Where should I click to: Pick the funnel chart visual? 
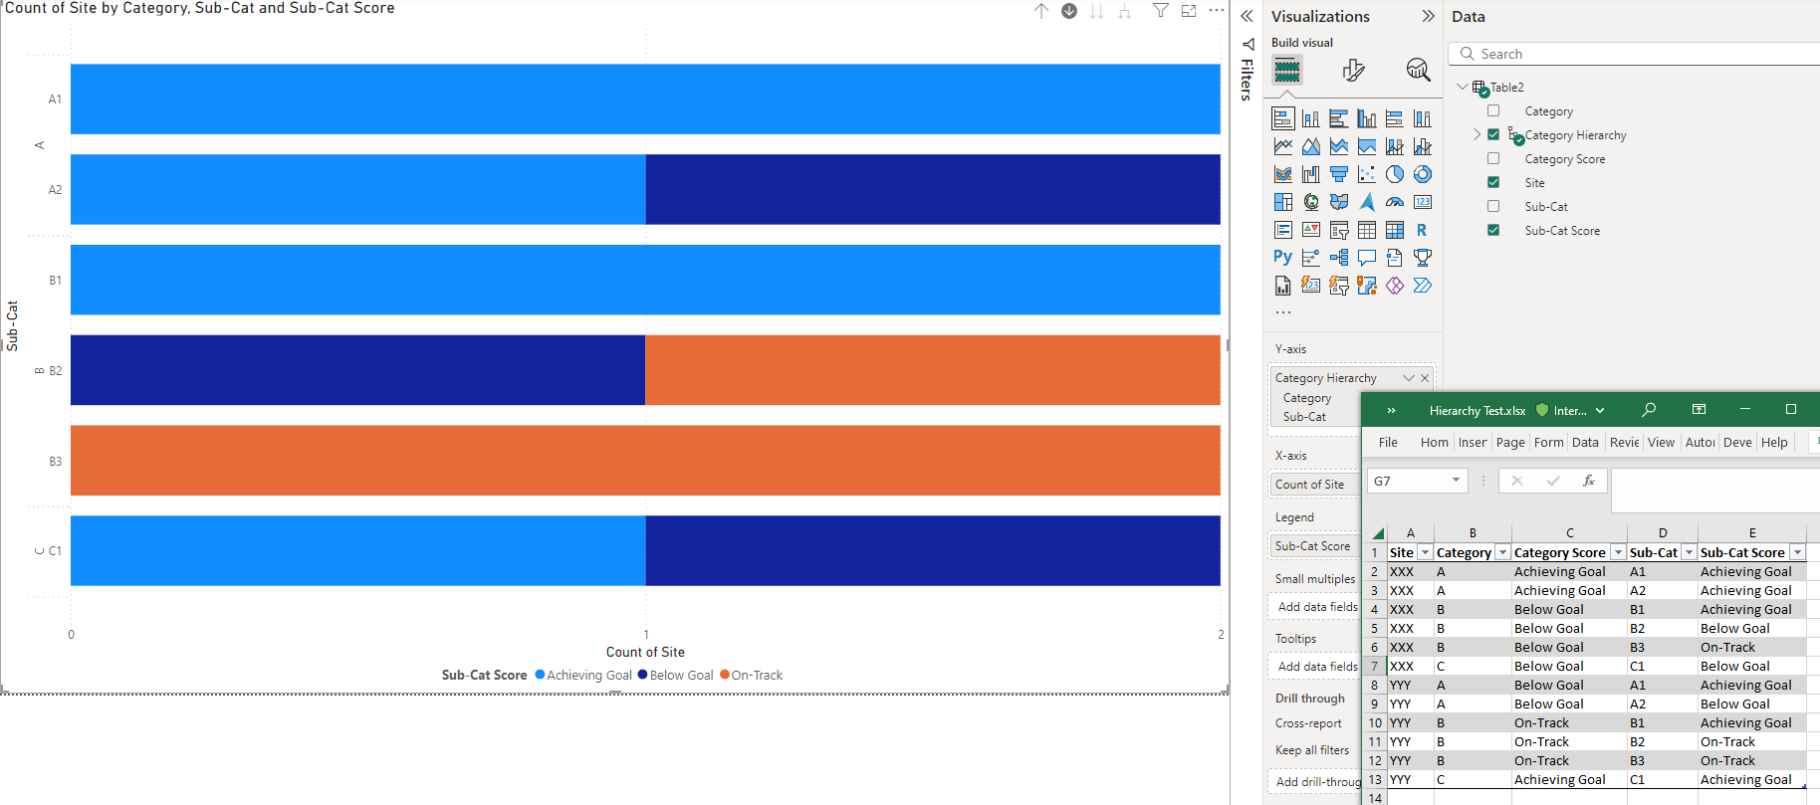pyautogui.click(x=1339, y=174)
